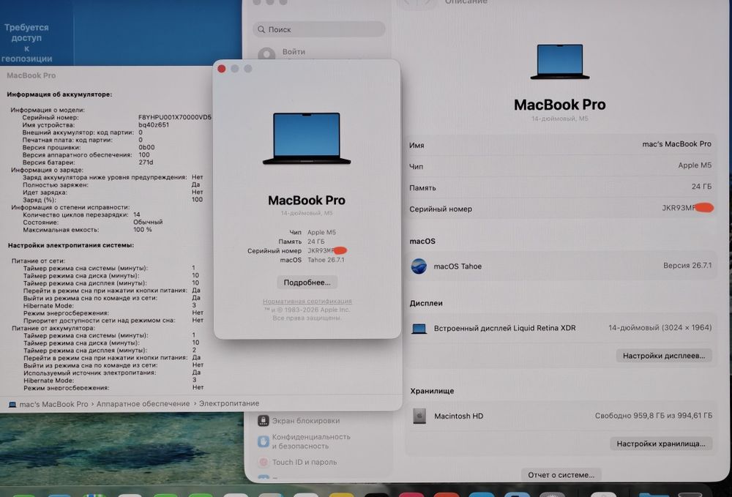Open Экран блокировки in the settings sidebar
The image size is (732, 497).
299,420
